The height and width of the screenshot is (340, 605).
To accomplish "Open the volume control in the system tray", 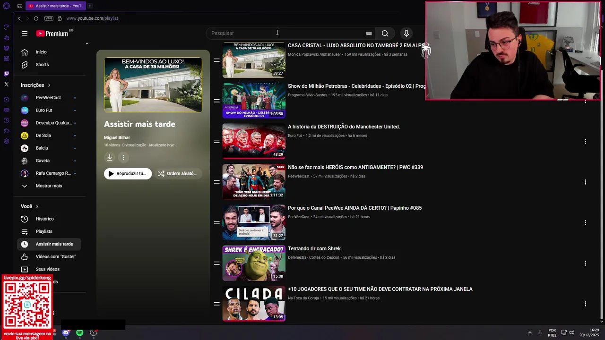I will point(571,332).
